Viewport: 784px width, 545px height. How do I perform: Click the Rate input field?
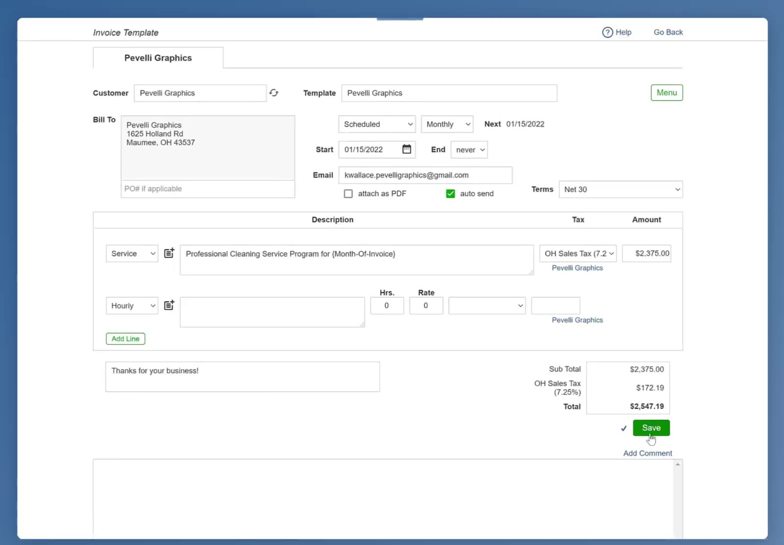(x=426, y=306)
